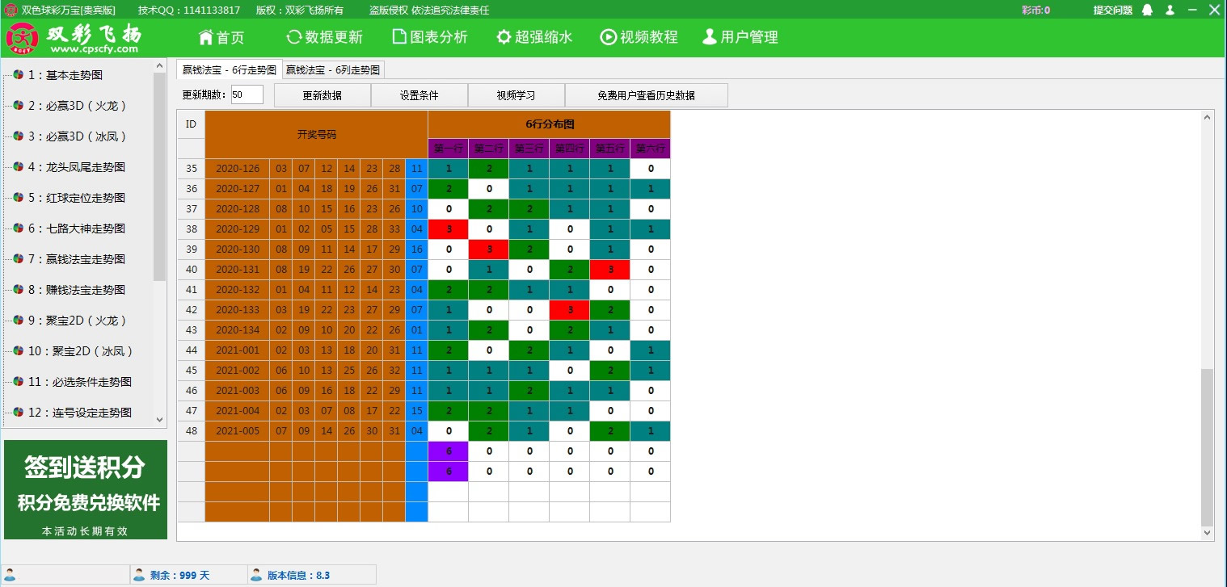
Task: Open the 图表分析 chart analysis icon
Action: 398,36
